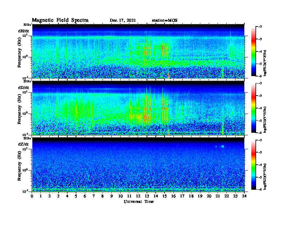Click the "dD/dt" panel label
The image size is (291, 225).
[24, 87]
